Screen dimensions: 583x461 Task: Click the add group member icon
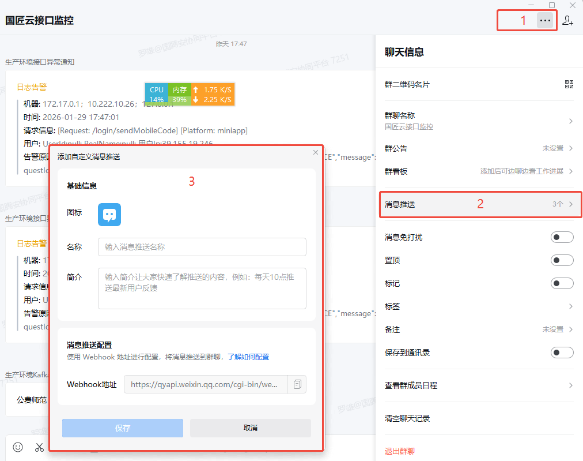click(x=569, y=20)
